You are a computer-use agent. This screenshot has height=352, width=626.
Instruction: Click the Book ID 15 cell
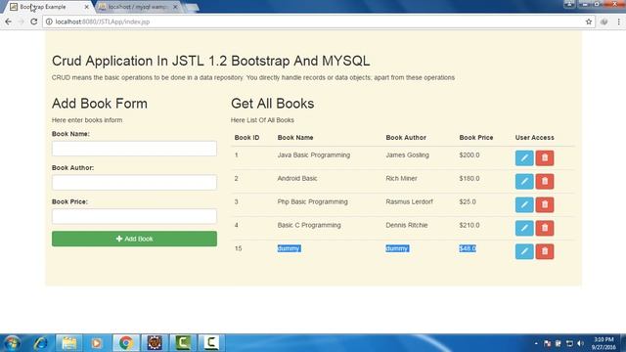[x=239, y=248]
